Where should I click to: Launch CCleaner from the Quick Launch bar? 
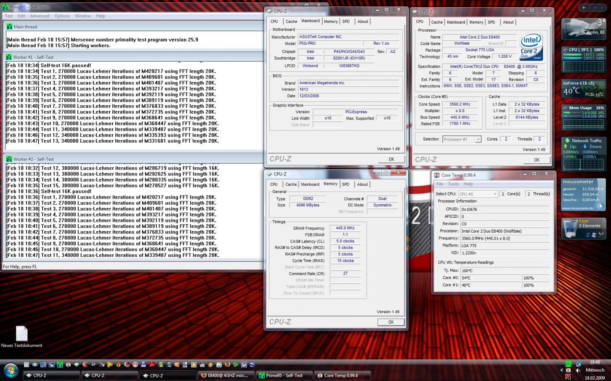tap(85, 364)
